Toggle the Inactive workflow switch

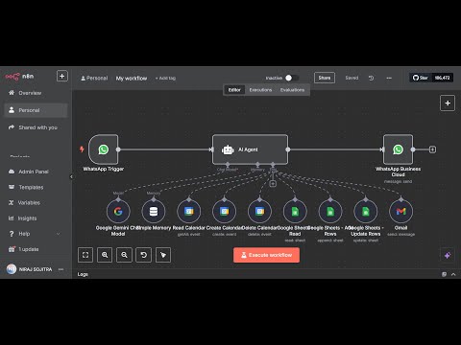coord(292,78)
